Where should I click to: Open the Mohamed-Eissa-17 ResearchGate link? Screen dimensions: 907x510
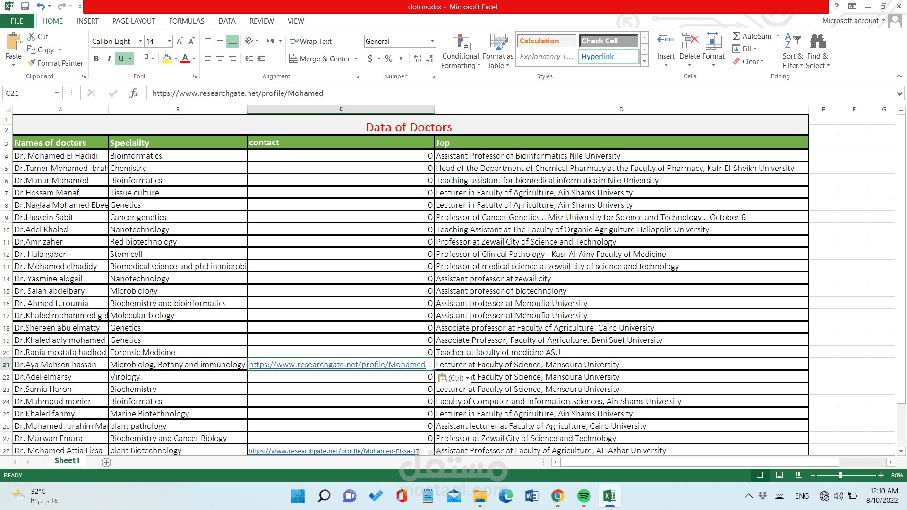(334, 451)
